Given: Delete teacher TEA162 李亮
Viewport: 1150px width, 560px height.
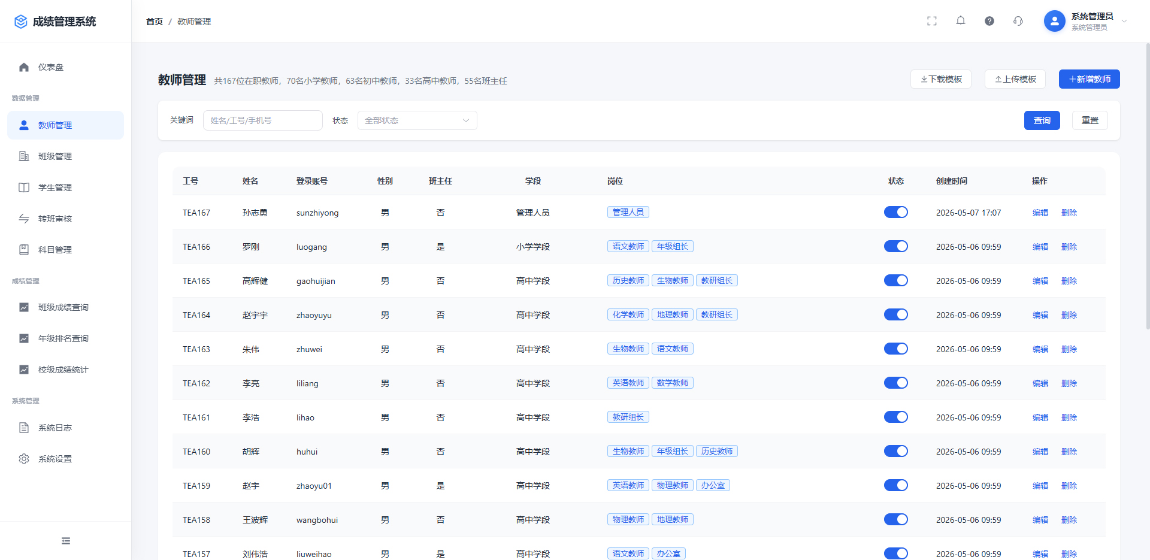Looking at the screenshot, I should pyautogui.click(x=1069, y=383).
